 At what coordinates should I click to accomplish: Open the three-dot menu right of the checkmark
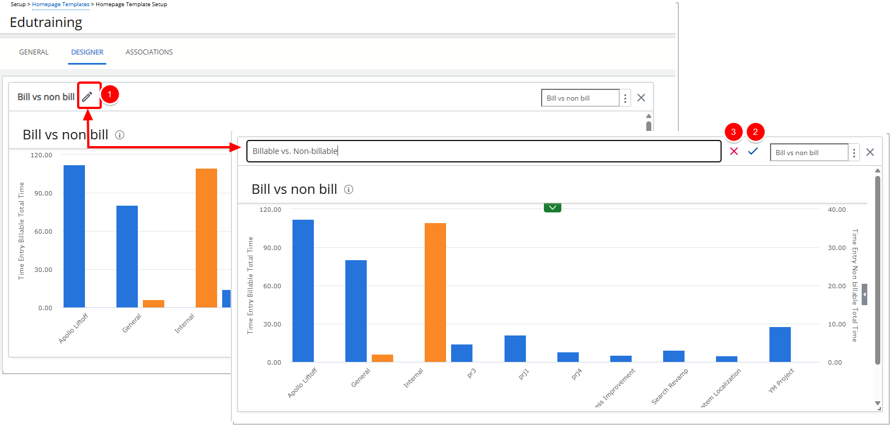(x=854, y=152)
